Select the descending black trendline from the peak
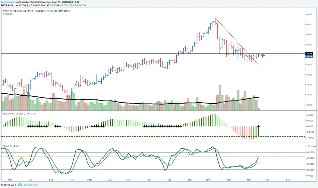 click(236, 41)
